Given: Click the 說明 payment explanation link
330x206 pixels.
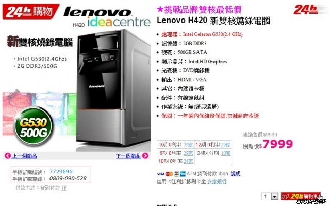Looking at the screenshot, I should [236, 174].
